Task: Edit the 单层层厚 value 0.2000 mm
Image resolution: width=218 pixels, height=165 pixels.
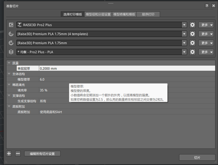Action: [127, 68]
